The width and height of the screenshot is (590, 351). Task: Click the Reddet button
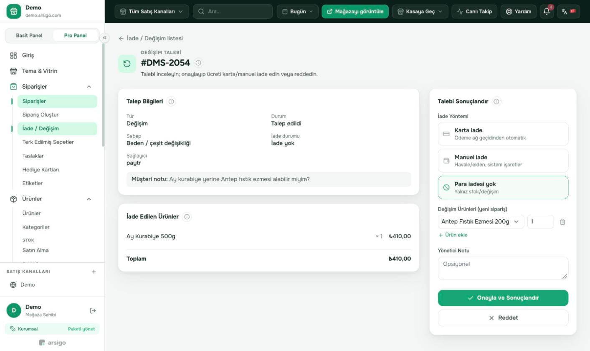click(x=503, y=318)
